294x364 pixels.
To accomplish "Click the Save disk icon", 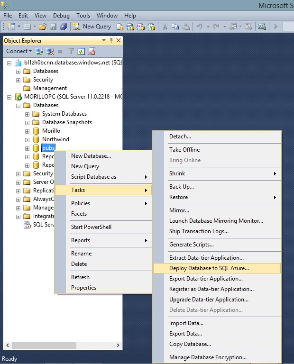I will [x=53, y=27].
